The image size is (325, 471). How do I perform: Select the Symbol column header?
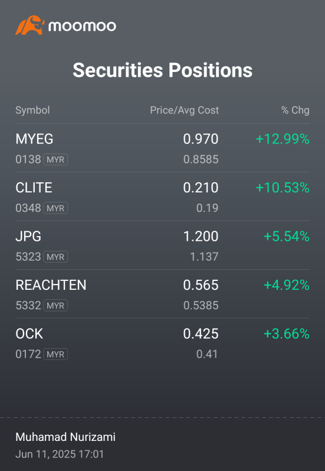(x=32, y=110)
